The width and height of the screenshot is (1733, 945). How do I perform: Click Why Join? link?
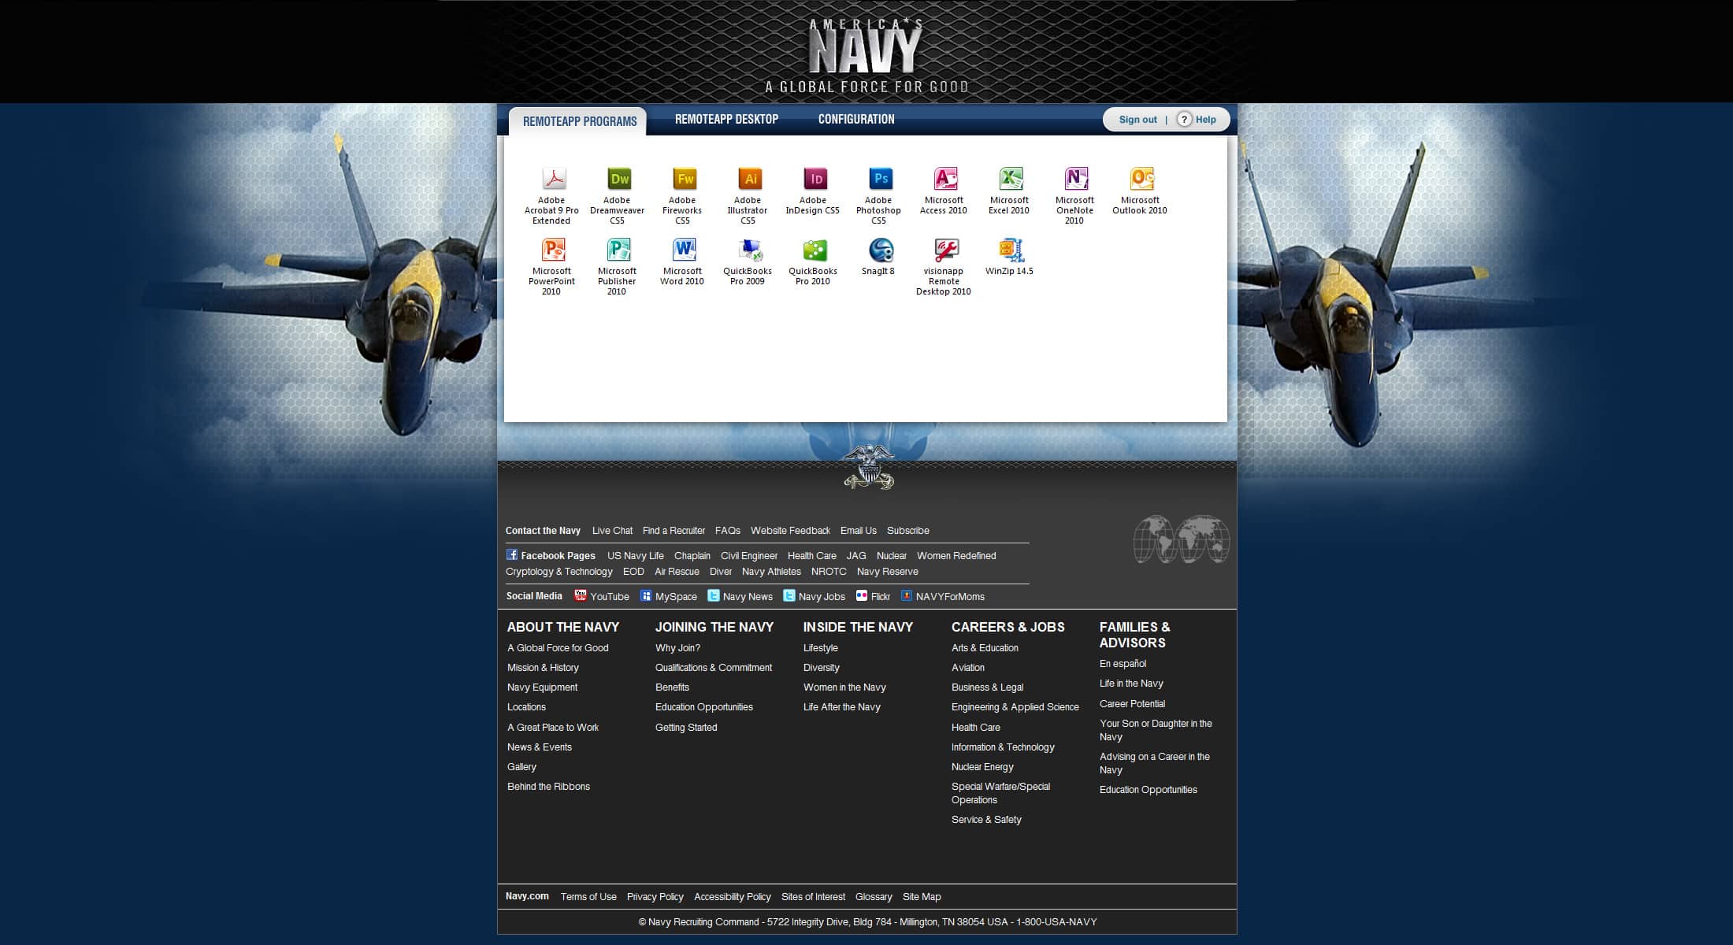point(677,648)
